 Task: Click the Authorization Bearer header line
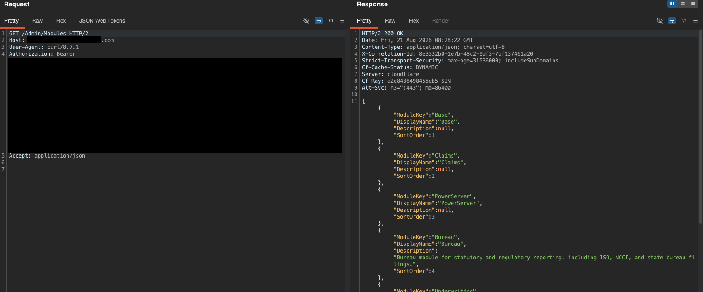coord(42,54)
